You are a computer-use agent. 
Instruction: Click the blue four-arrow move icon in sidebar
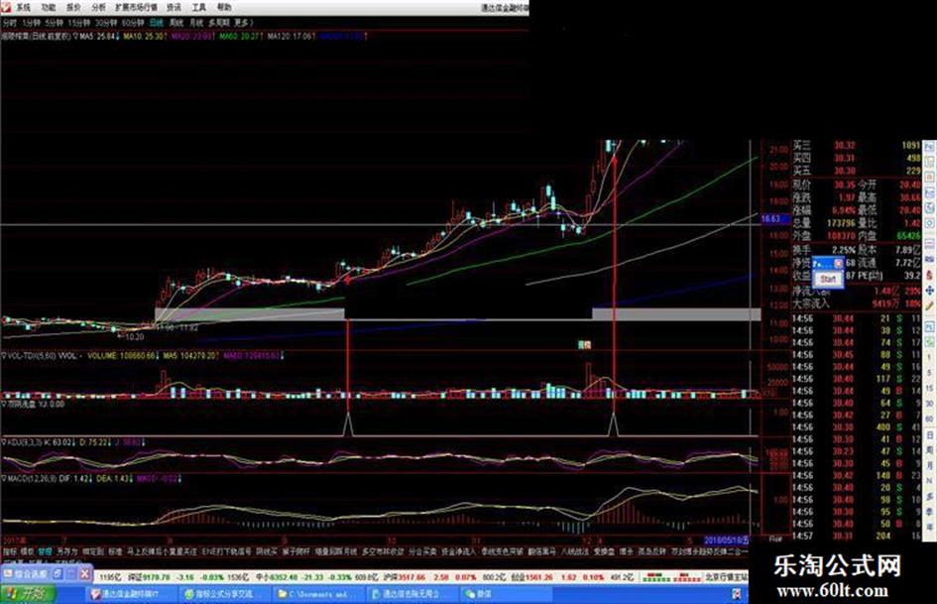click(x=930, y=291)
